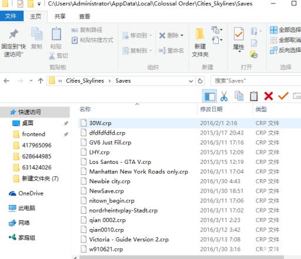This screenshot has height=259, width=301.
Task: Switch to the Home ribbon tab
Action: tap(35, 16)
